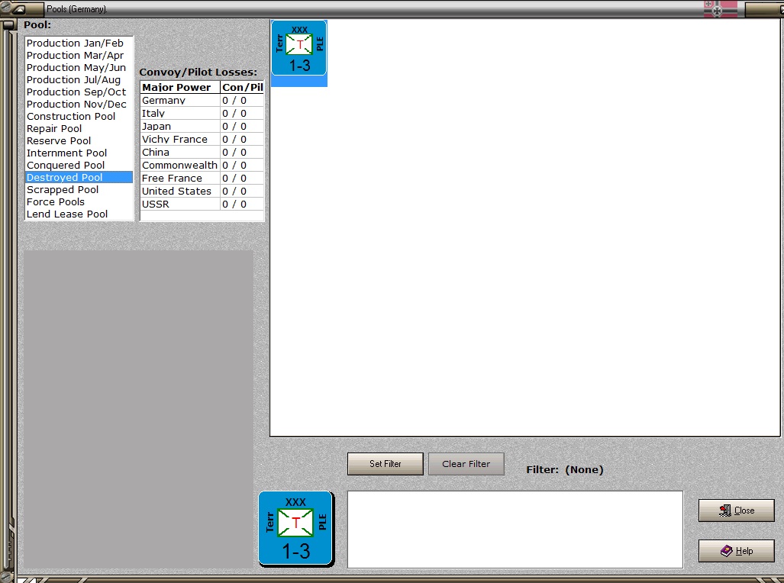Select Production Jan/Feb pool
The height and width of the screenshot is (583, 784).
click(75, 43)
